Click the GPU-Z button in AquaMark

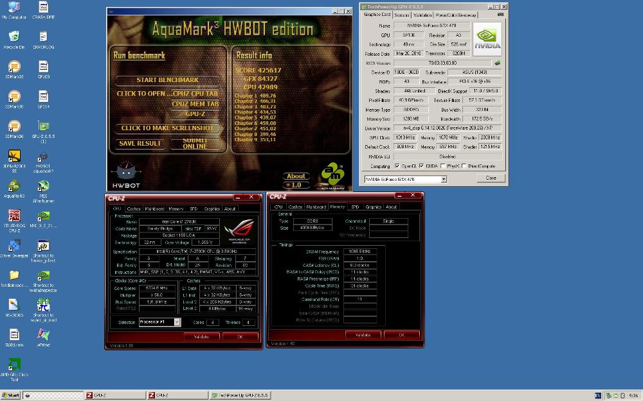click(195, 114)
